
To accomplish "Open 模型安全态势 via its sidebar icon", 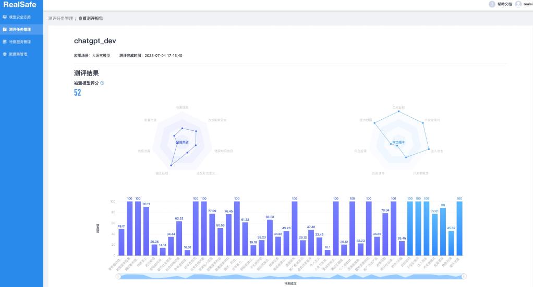I will [x=5, y=17].
